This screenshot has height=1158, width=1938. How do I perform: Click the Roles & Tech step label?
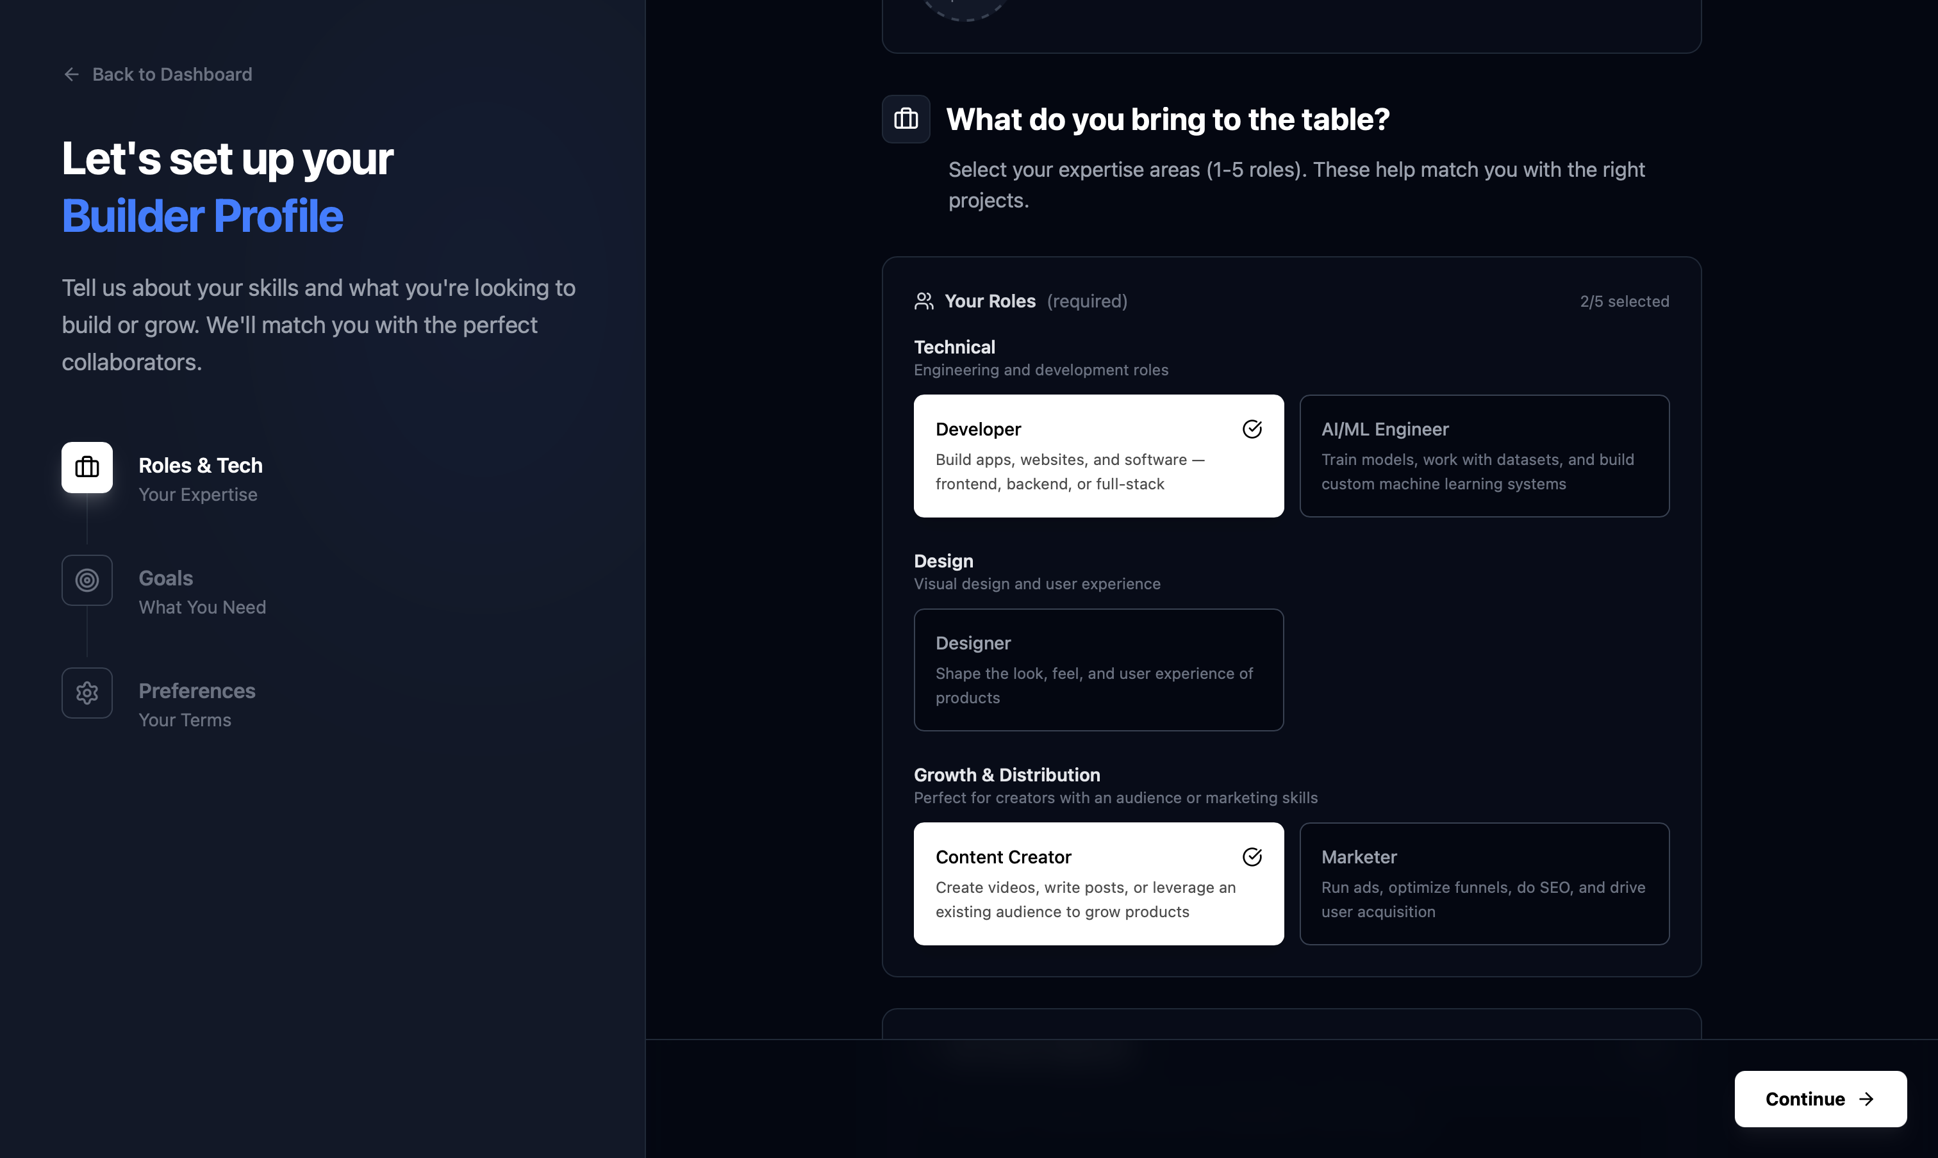coord(201,465)
